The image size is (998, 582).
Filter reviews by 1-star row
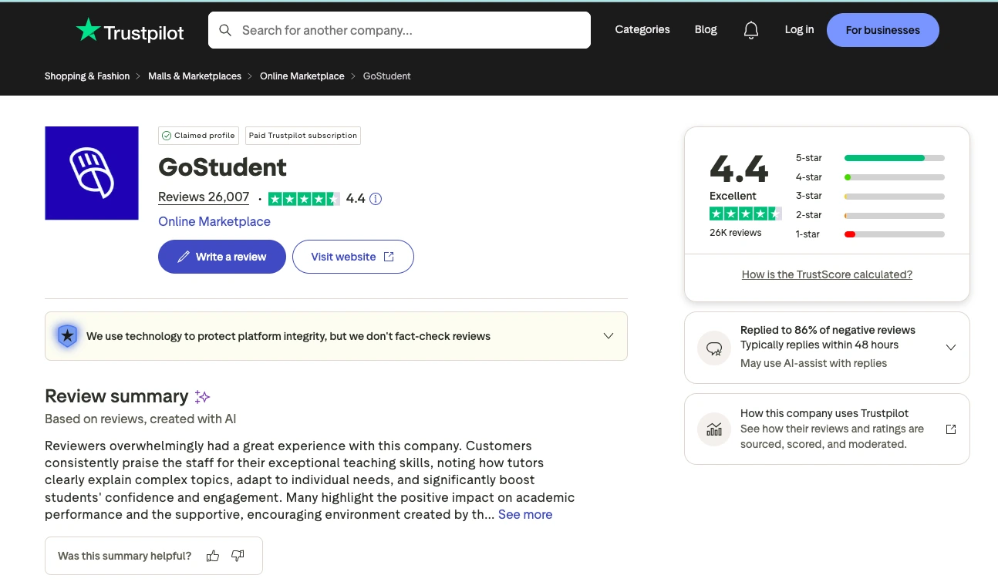[x=870, y=234]
